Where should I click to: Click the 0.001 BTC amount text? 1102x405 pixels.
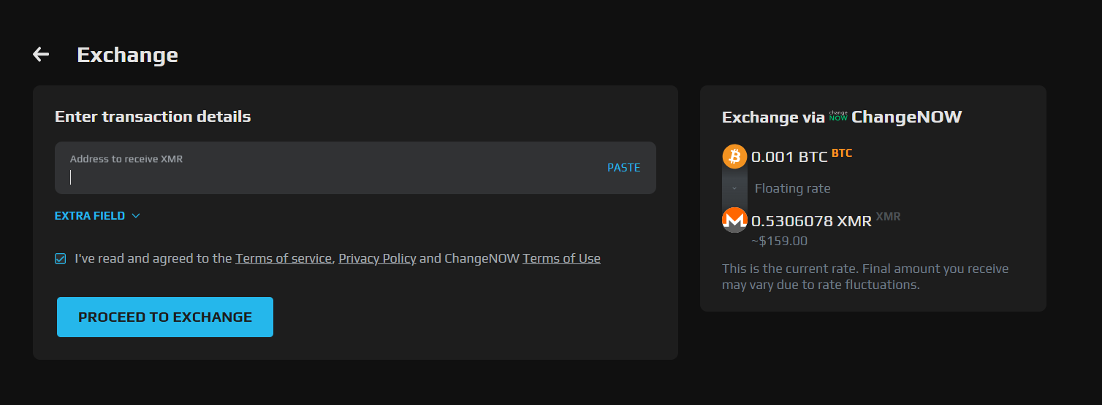tap(789, 157)
